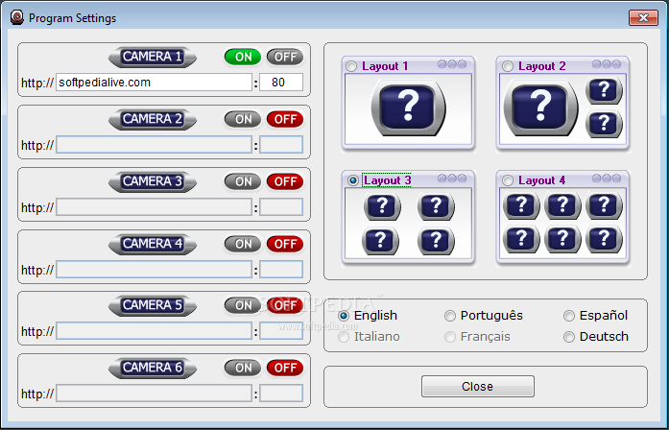Turn Camera 1 ON

pos(243,57)
